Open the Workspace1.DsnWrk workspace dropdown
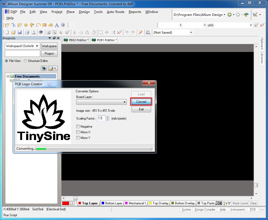The image size is (268, 220). point(37,46)
